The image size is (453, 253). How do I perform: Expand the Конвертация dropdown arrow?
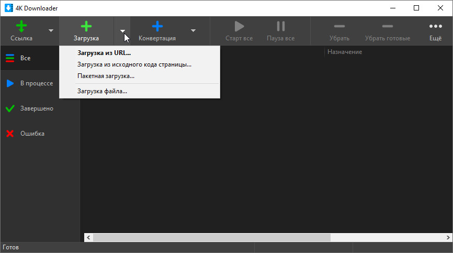pos(193,31)
